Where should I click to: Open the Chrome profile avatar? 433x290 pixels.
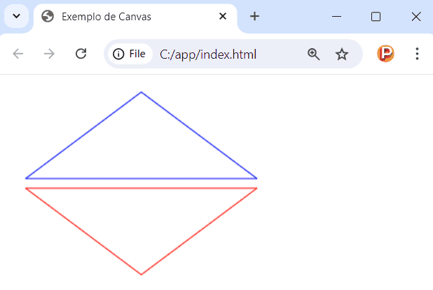[x=385, y=54]
